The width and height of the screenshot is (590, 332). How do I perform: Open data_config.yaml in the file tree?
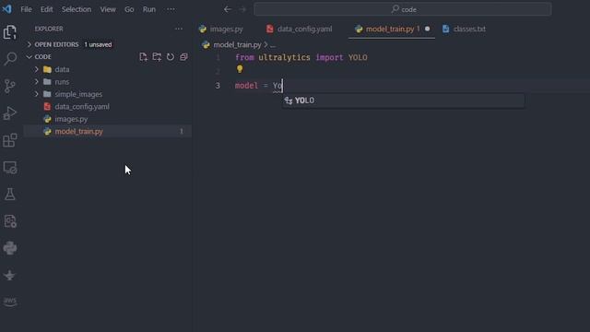tap(108, 107)
